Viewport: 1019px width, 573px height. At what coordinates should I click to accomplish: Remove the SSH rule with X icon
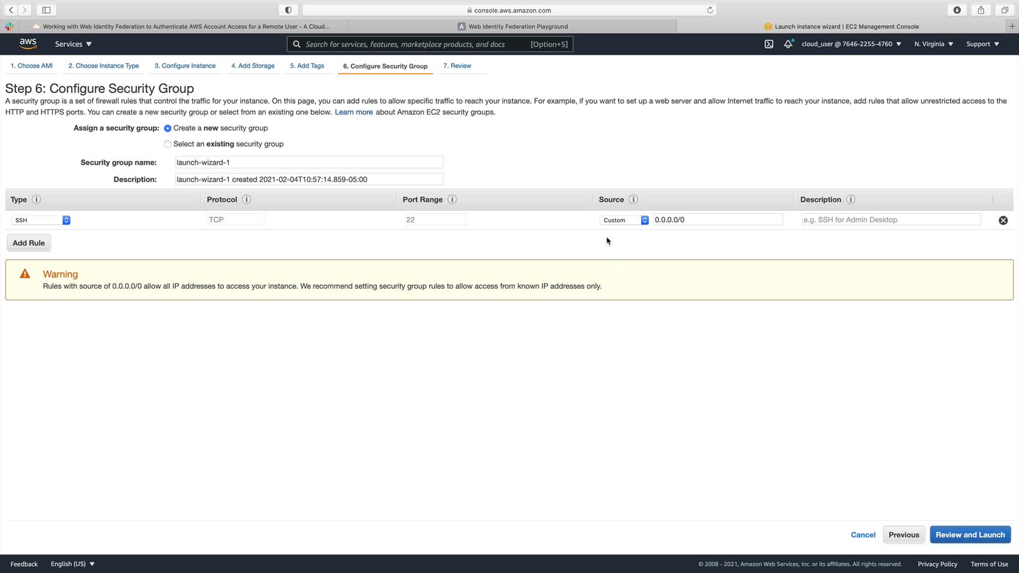pyautogui.click(x=1003, y=220)
